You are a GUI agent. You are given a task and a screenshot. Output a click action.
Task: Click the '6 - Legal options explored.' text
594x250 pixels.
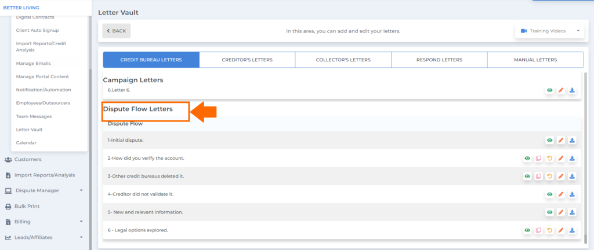click(137, 230)
